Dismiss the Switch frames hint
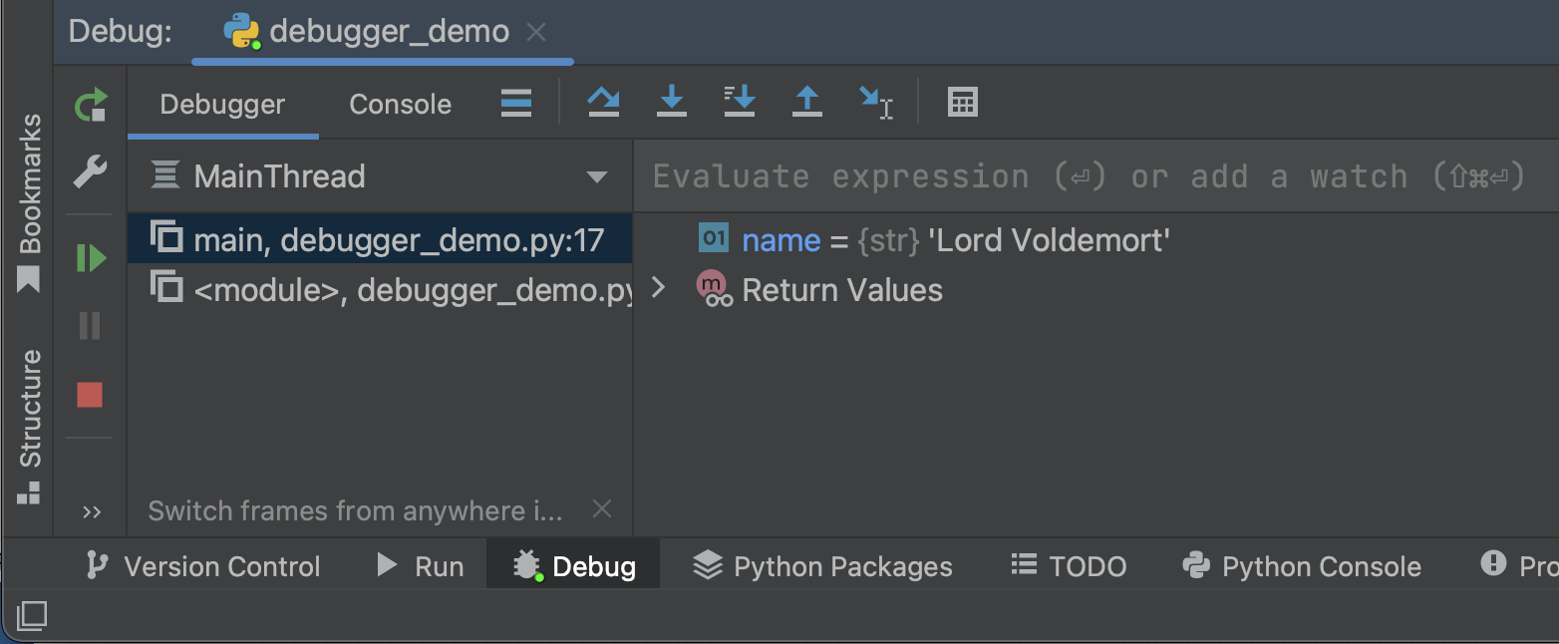The width and height of the screenshot is (1559, 644). pyautogui.click(x=602, y=508)
